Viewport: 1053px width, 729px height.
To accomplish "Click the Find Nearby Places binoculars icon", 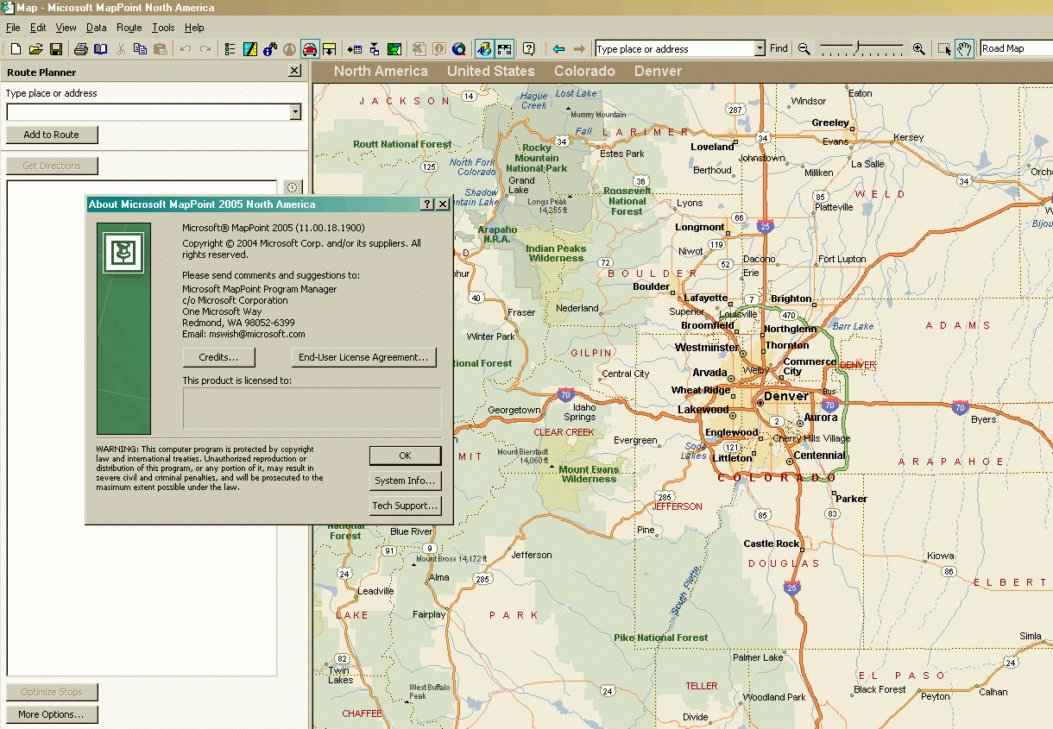I will pyautogui.click(x=269, y=49).
